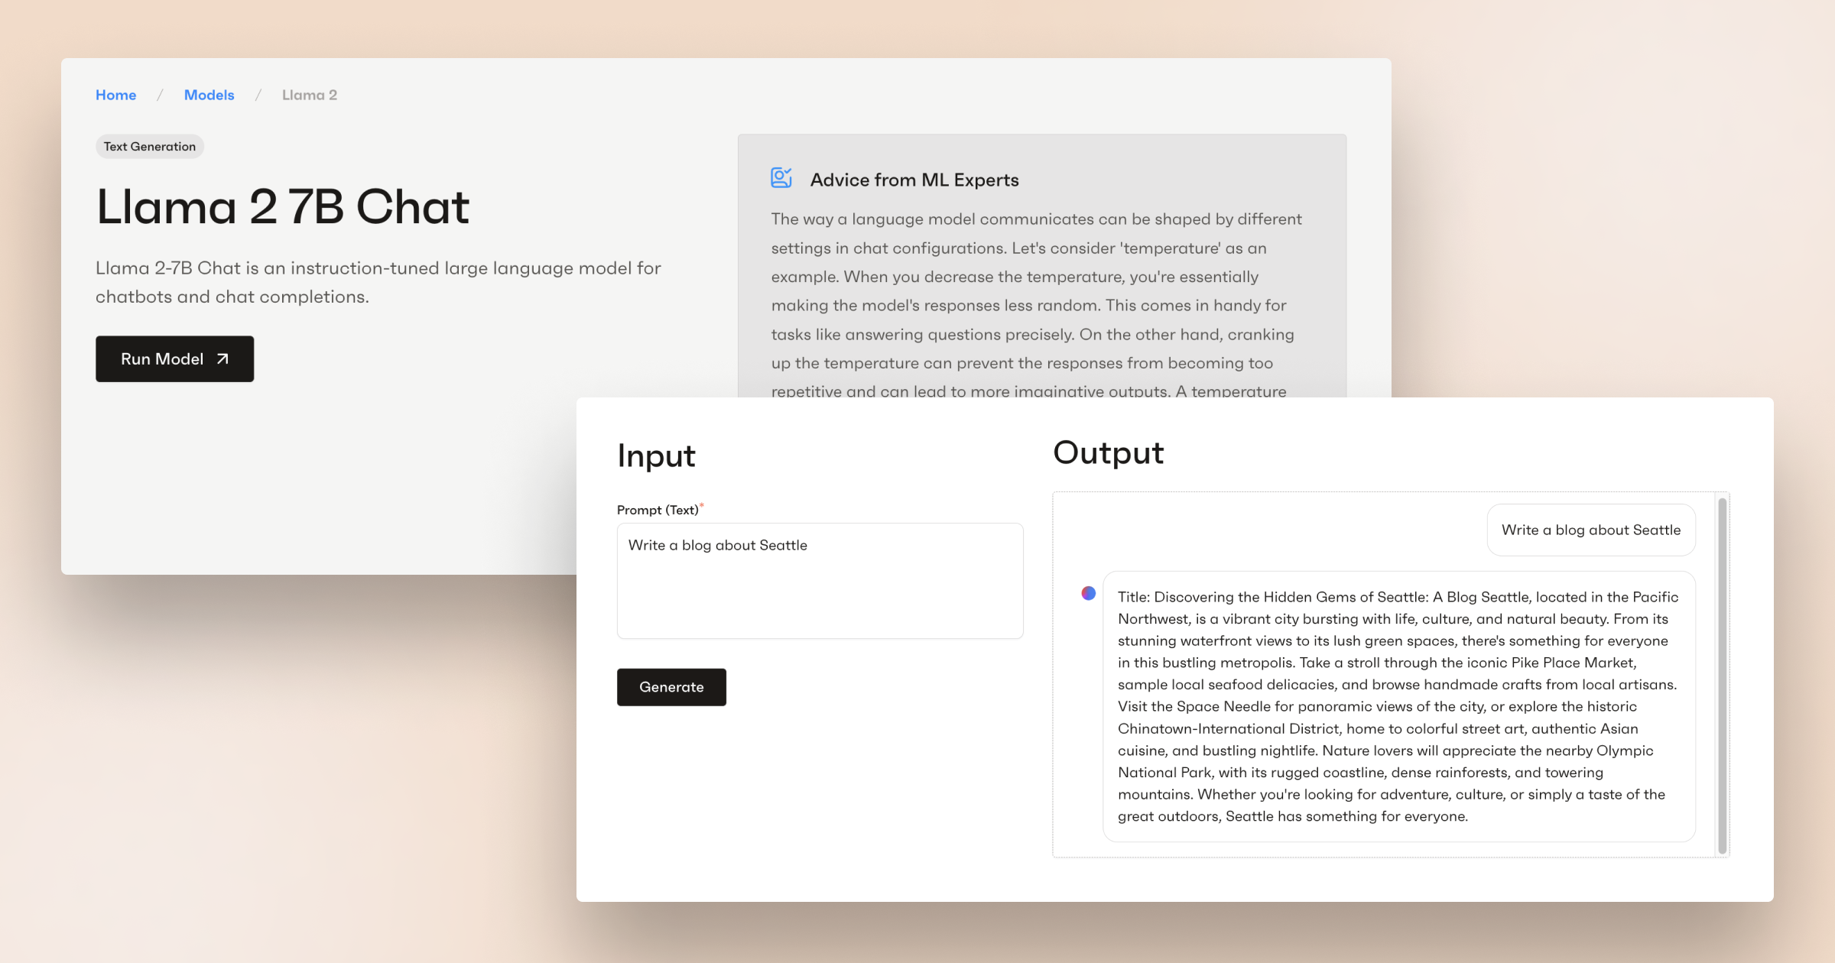Click the checkmark on the ML Experts icon
The width and height of the screenshot is (1835, 963).
787,170
